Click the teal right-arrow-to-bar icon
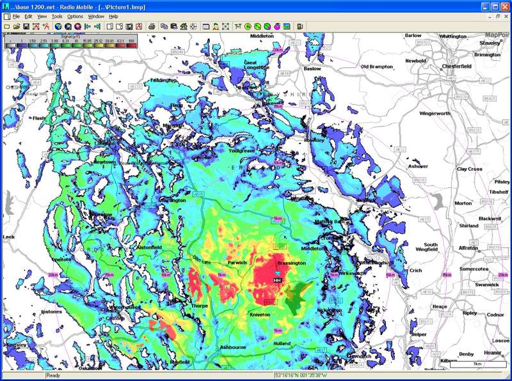The image size is (512, 381). tap(97, 26)
